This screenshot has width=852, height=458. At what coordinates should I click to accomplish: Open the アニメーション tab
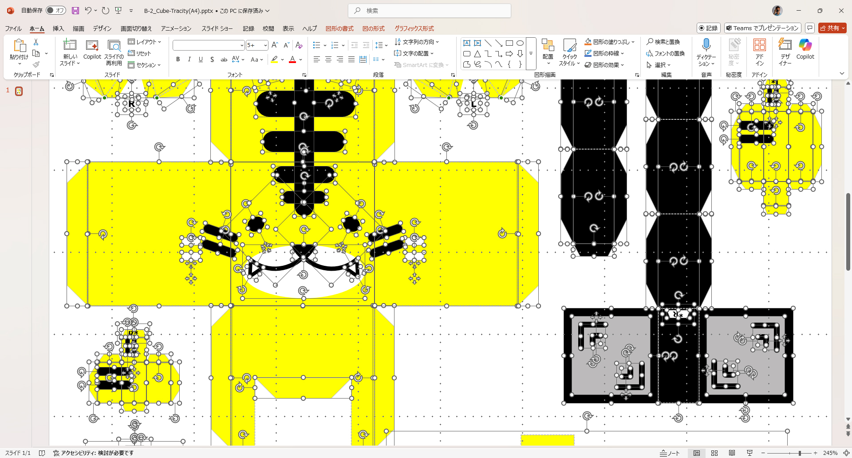click(176, 28)
